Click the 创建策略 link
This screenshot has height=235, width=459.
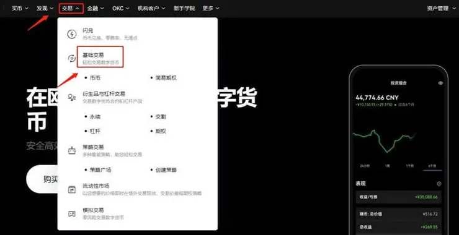(166, 170)
